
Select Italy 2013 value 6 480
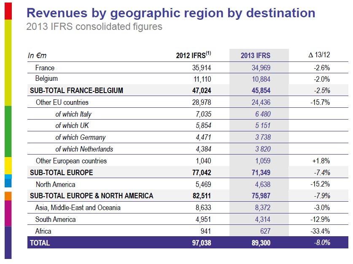click(x=263, y=114)
